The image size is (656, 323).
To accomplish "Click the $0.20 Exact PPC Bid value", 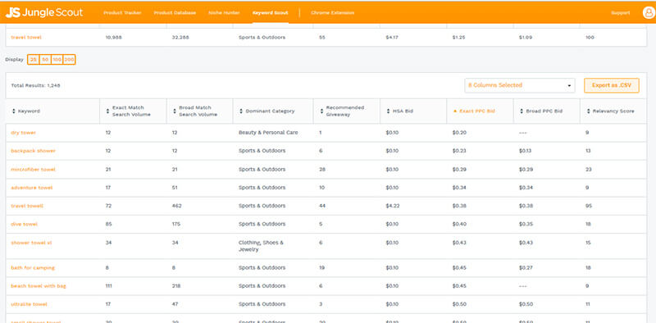I will pos(459,133).
